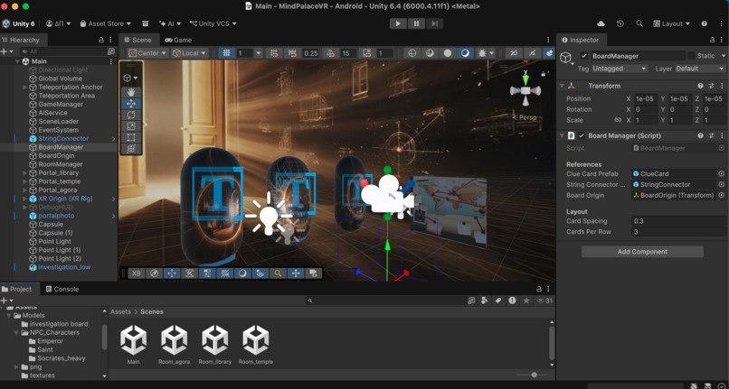The width and height of the screenshot is (729, 389).
Task: Open Transform component help icon
Action: (x=700, y=86)
